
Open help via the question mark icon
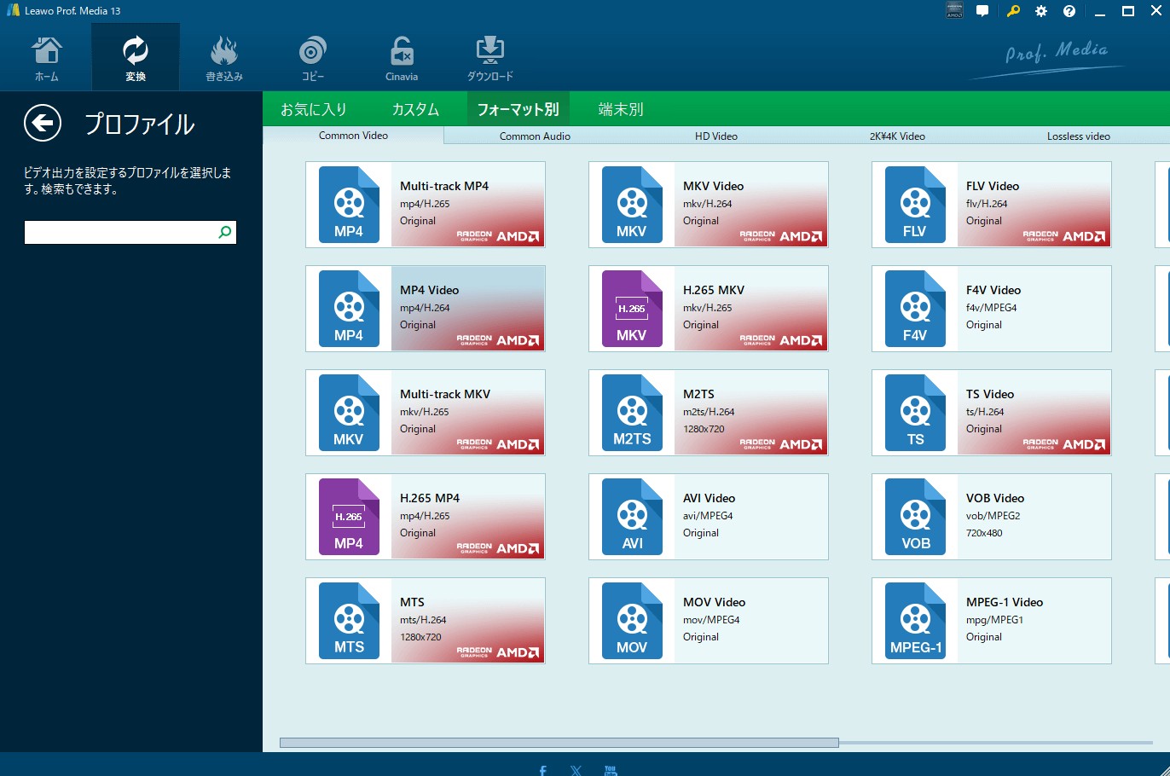[1069, 11]
